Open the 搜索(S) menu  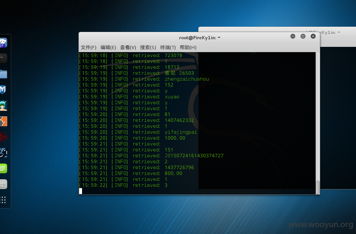coord(148,48)
